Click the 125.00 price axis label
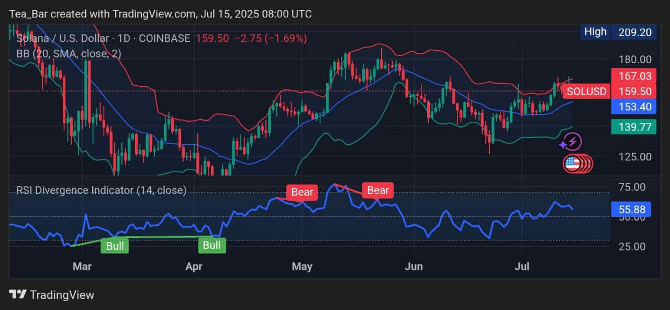 coord(634,156)
